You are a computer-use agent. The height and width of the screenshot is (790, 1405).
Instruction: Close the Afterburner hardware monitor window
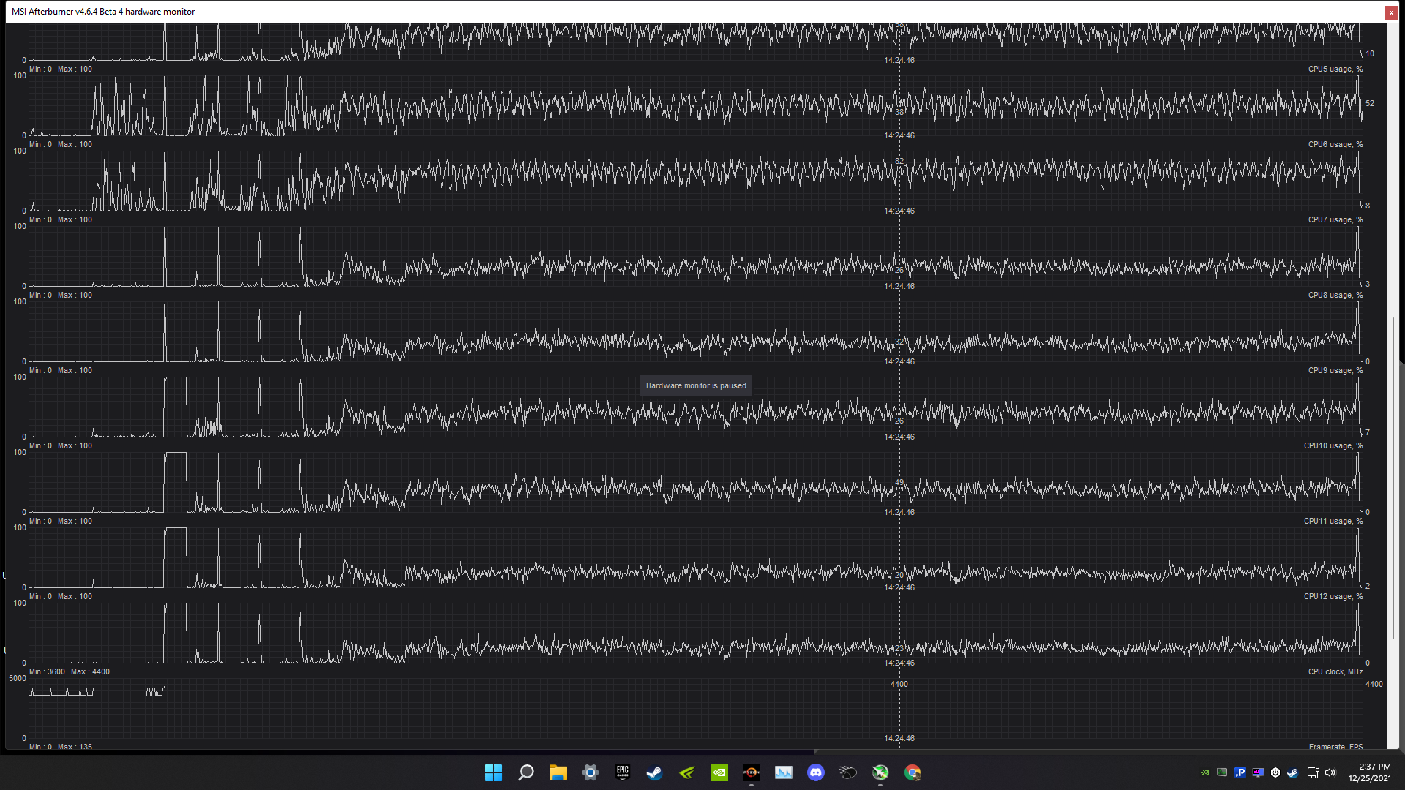tap(1390, 12)
